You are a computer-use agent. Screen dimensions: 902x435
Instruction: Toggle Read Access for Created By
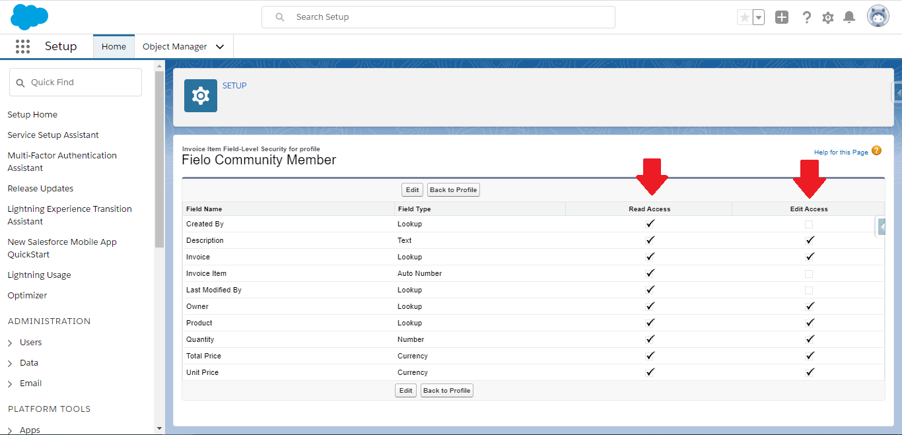click(650, 224)
